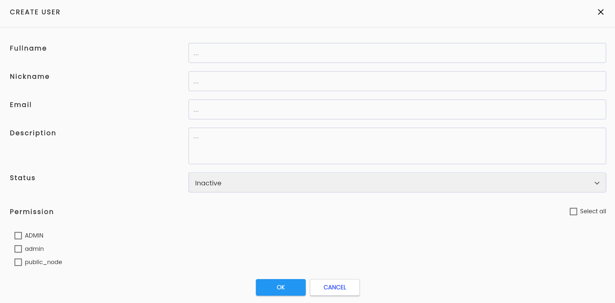
Task: Click the CREATE USER dialog title
Action: 35,12
